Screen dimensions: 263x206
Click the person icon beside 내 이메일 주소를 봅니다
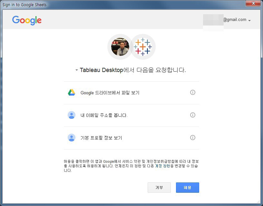(x=72, y=115)
